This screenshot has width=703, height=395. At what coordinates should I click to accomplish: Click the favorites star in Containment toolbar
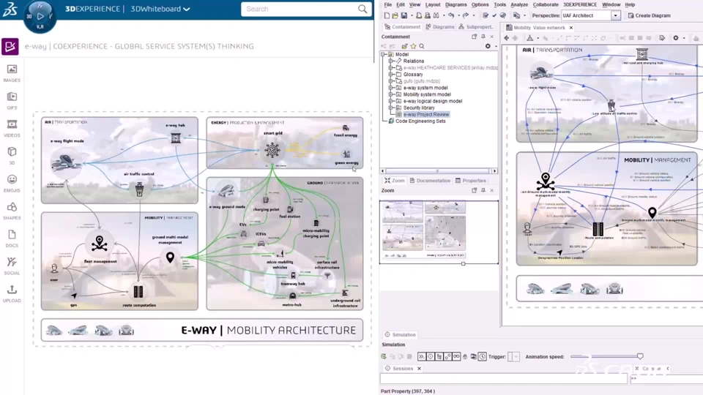point(413,46)
